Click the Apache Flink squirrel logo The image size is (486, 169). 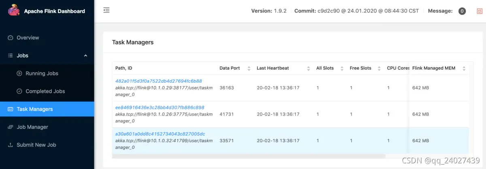13,11
